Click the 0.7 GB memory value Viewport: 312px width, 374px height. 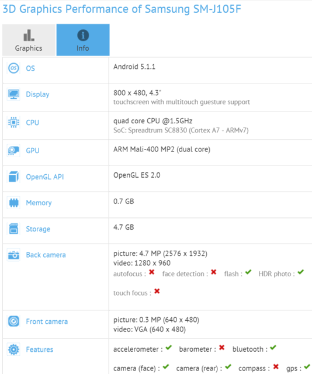tap(123, 201)
